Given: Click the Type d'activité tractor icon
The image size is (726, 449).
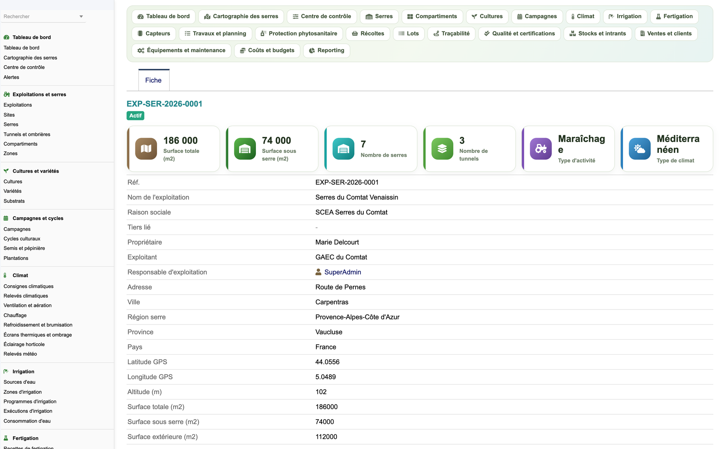Looking at the screenshot, I should pos(541,149).
